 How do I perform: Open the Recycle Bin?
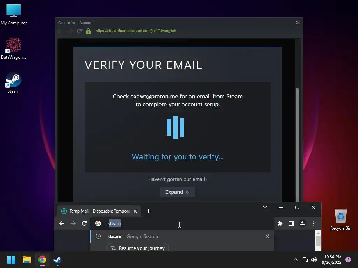click(341, 219)
